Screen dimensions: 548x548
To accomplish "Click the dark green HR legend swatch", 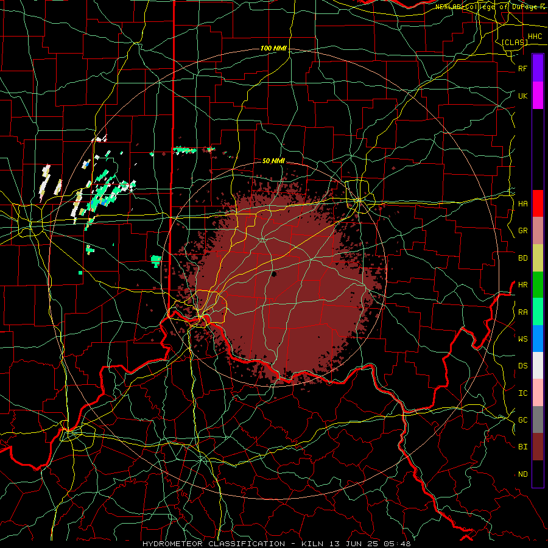I will (538, 284).
